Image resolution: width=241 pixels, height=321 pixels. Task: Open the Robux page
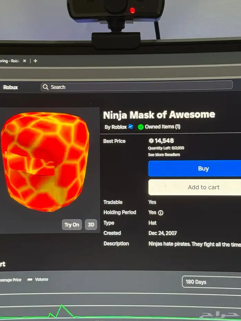(10, 87)
